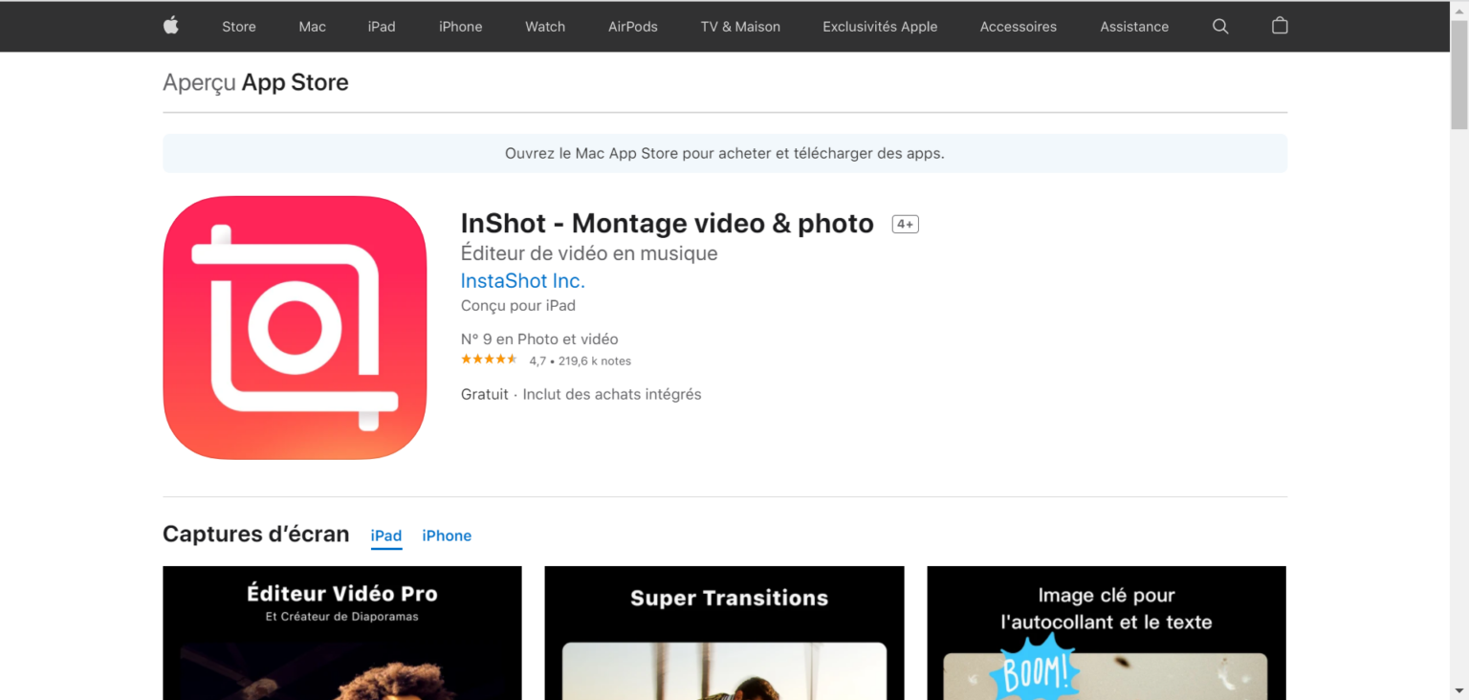Open the iPad nav menu item

pyautogui.click(x=382, y=27)
